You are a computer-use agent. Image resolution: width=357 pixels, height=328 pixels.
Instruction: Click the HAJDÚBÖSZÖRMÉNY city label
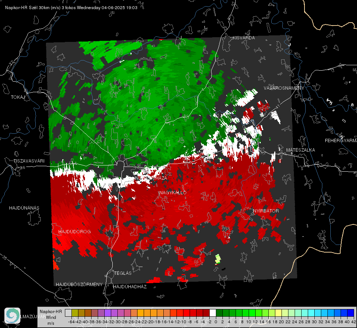tap(79, 285)
